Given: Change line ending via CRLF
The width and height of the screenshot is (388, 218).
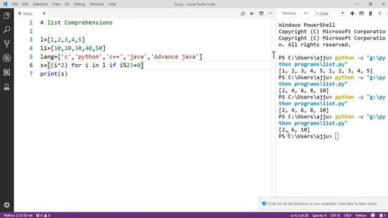Looking at the screenshot, I should (347, 216).
